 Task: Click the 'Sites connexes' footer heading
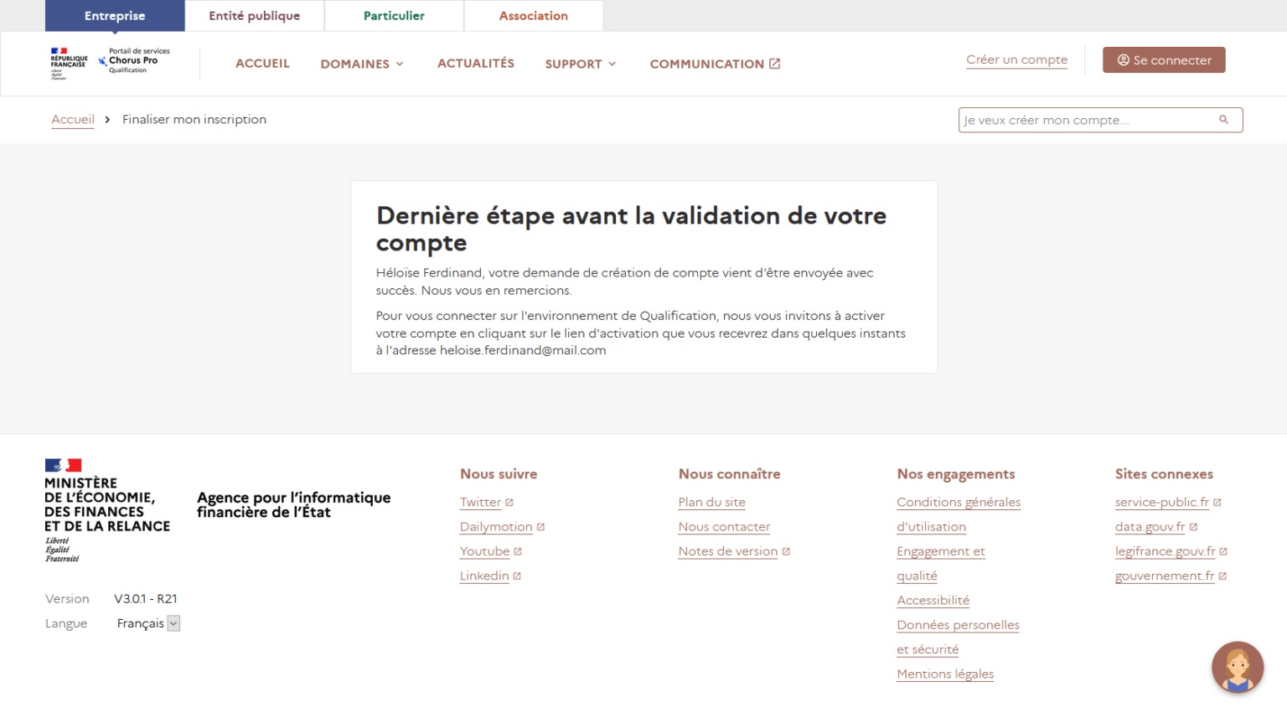point(1164,474)
